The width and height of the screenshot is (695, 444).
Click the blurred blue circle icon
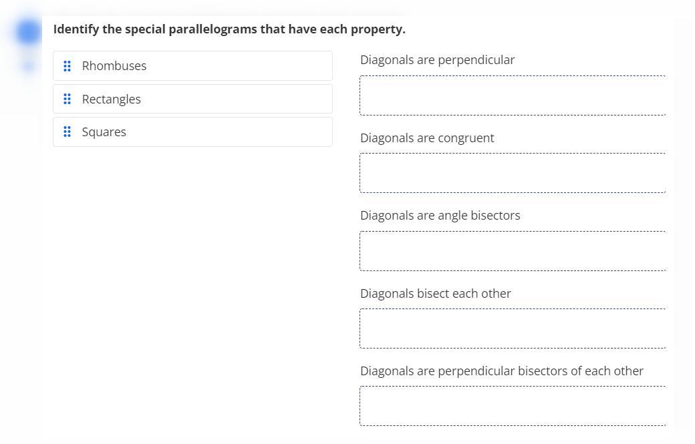coord(29,32)
